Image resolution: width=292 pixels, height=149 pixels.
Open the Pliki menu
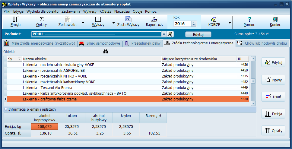point(7,11)
